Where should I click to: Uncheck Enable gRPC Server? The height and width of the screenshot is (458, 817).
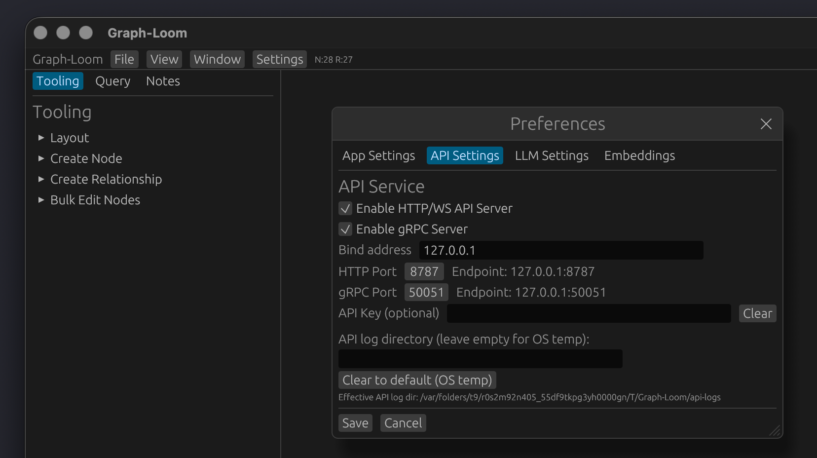[x=345, y=229]
